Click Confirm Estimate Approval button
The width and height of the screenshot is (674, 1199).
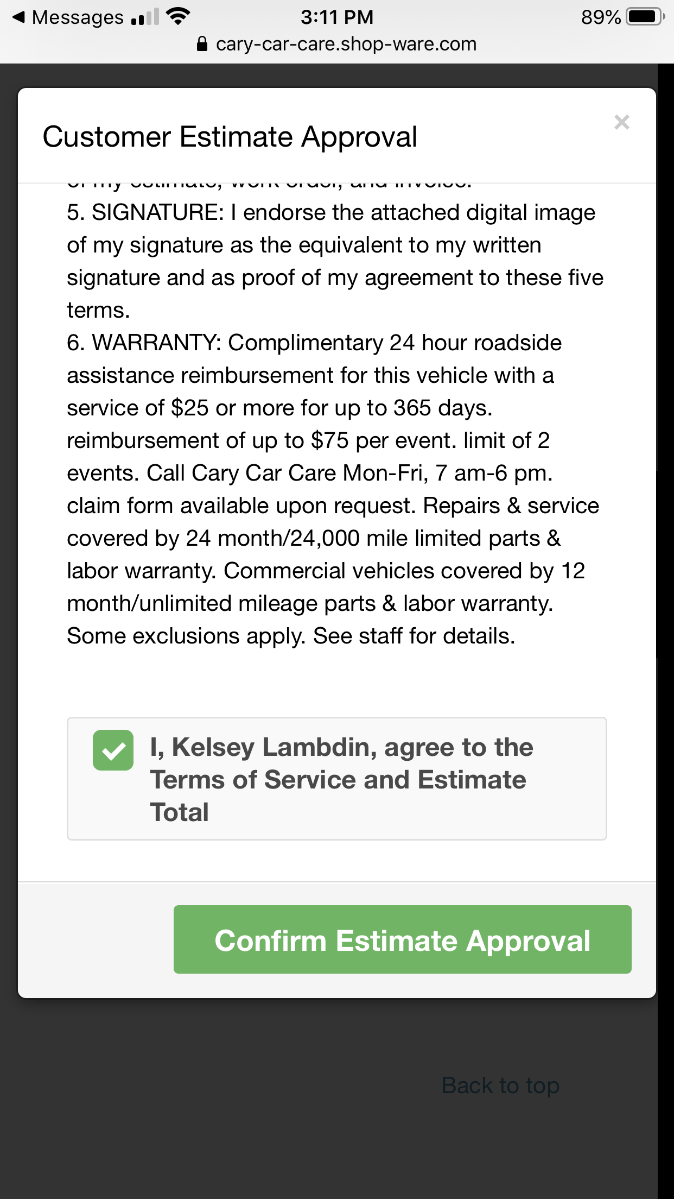coord(402,939)
